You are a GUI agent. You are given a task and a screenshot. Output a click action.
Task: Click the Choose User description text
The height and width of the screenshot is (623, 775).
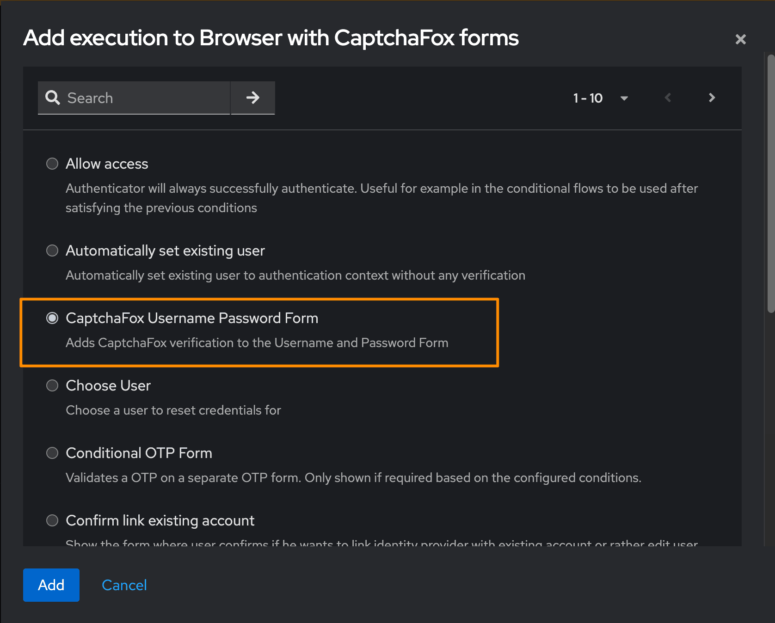[x=173, y=410]
